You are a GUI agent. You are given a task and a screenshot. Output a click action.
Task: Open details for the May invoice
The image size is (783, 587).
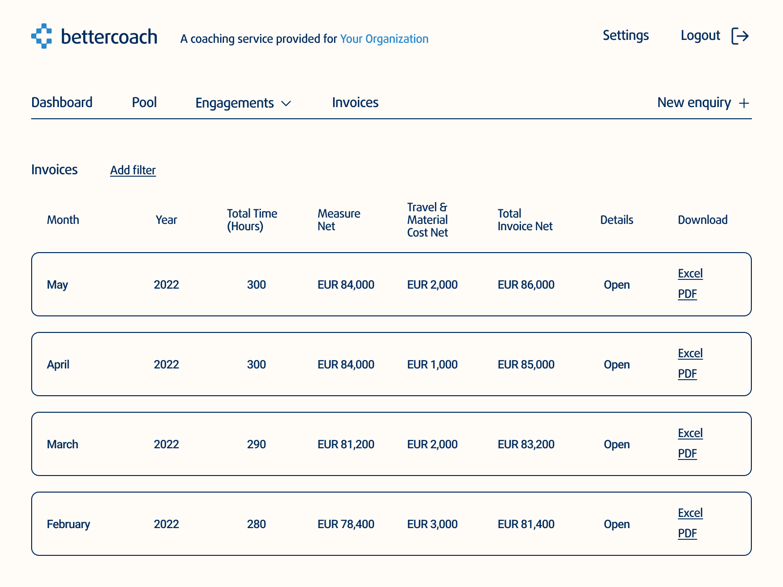point(616,285)
